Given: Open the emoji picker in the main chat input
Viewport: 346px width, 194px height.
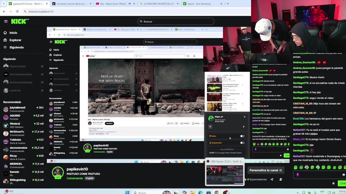Looking at the screenshot, I should 344,175.
